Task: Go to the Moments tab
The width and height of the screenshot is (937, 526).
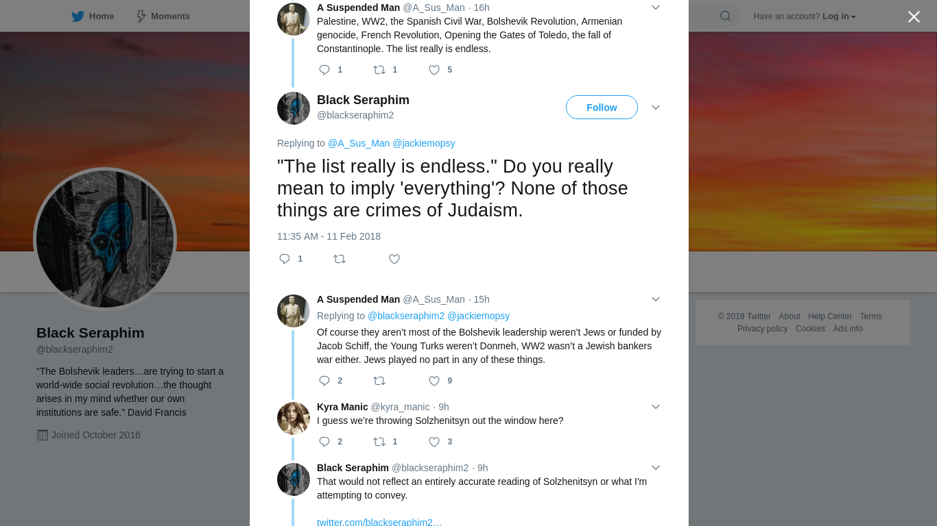Action: pyautogui.click(x=163, y=16)
